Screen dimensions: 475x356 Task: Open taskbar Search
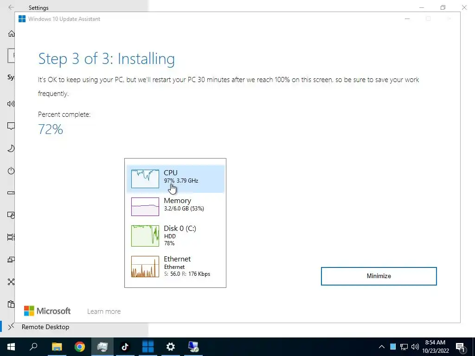click(33, 347)
